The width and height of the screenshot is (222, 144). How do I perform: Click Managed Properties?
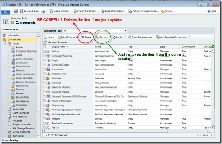(56, 42)
